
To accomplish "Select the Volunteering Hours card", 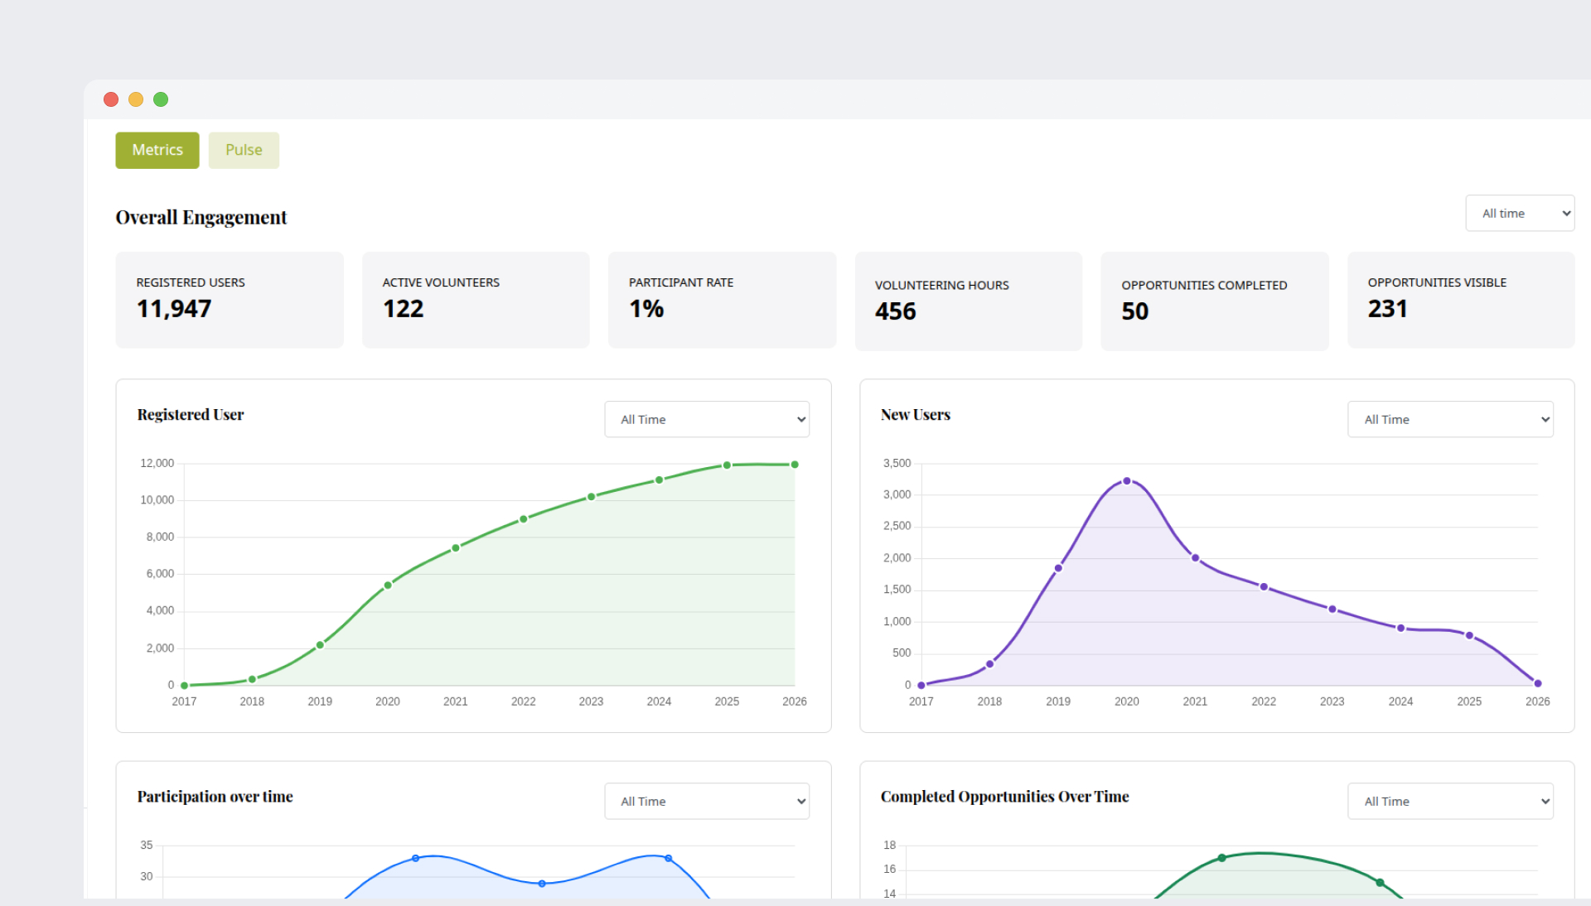I will tap(968, 301).
